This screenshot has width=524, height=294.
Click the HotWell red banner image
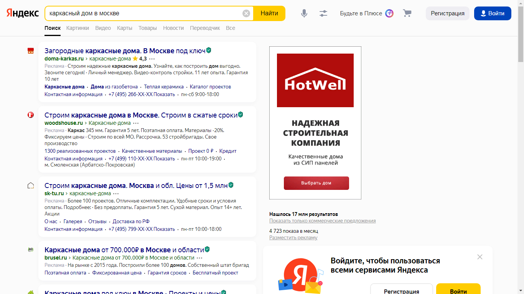coord(315,80)
